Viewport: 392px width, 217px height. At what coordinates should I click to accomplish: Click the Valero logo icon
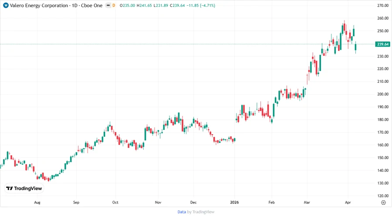6,5
